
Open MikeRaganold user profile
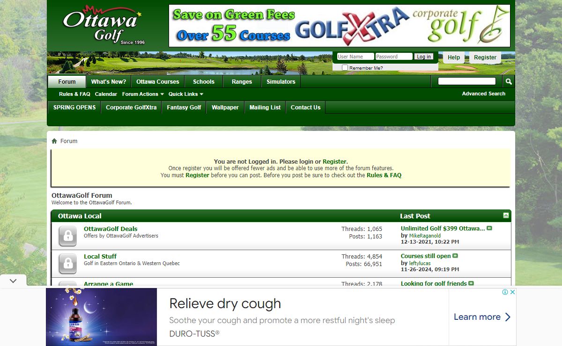425,236
